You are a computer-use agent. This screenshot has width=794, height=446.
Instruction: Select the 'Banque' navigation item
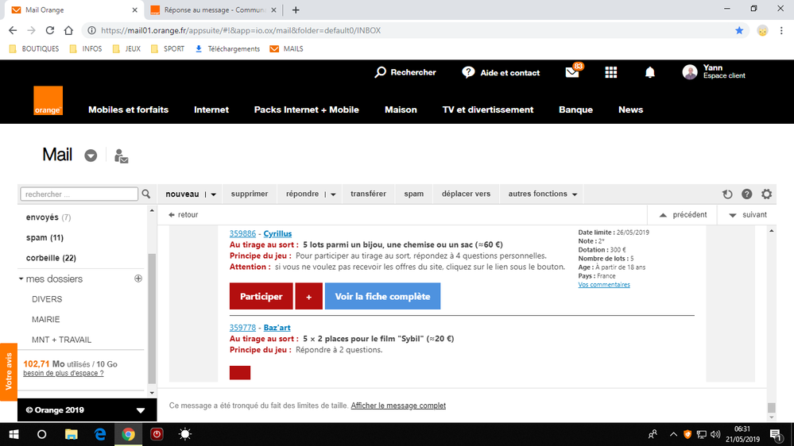coord(575,110)
